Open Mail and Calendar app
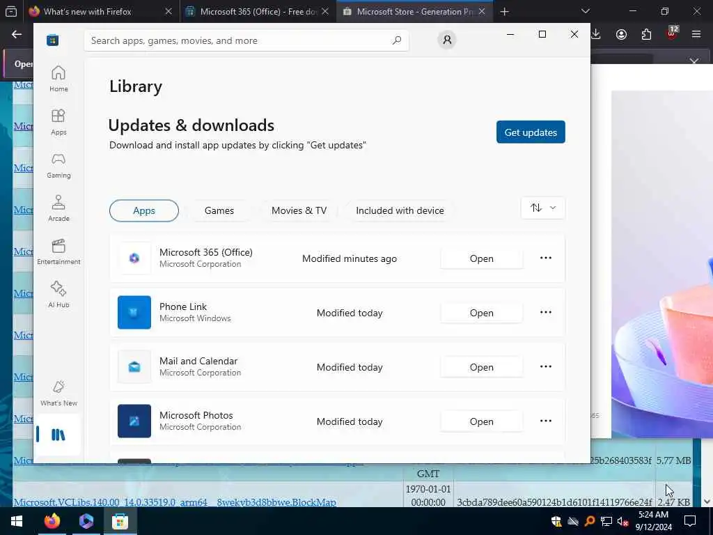713x535 pixels. pos(482,367)
